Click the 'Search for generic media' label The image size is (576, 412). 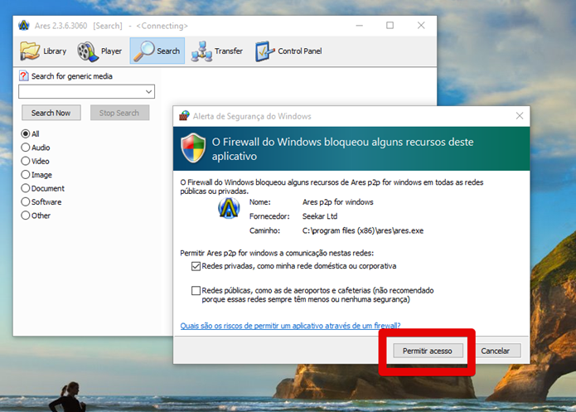coord(72,76)
